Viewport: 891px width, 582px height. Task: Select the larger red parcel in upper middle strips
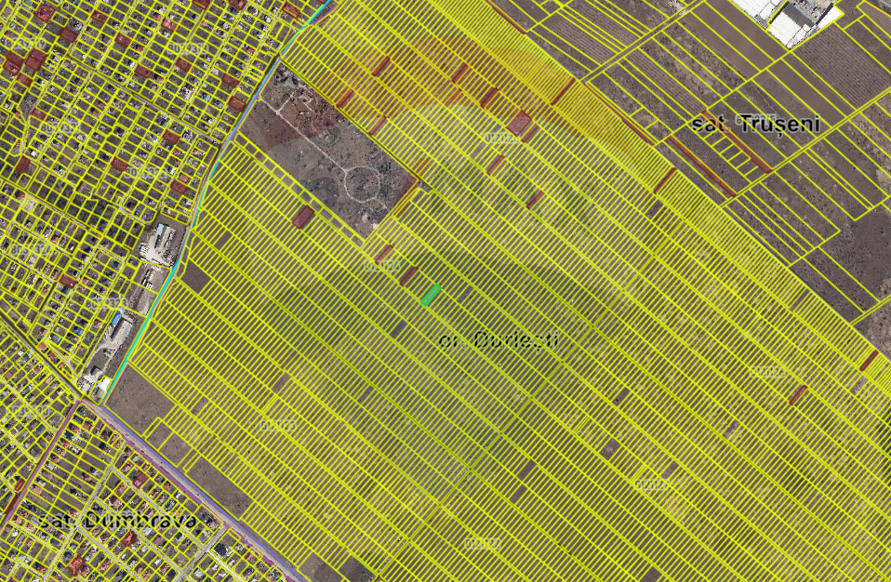coord(520,124)
